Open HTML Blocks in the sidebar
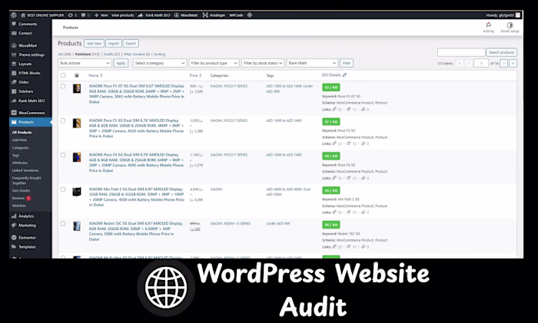 pos(29,73)
